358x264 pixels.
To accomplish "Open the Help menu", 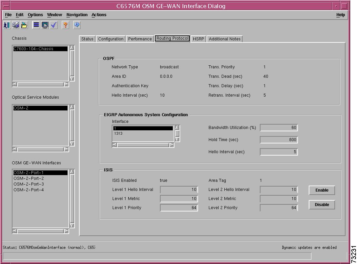I will (341, 15).
